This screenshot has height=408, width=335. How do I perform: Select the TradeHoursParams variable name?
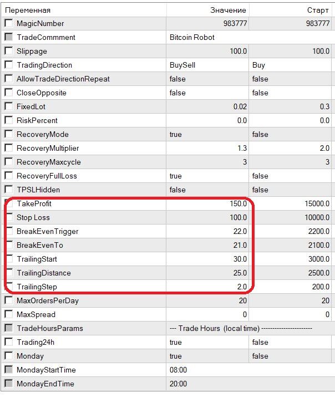coord(50,328)
